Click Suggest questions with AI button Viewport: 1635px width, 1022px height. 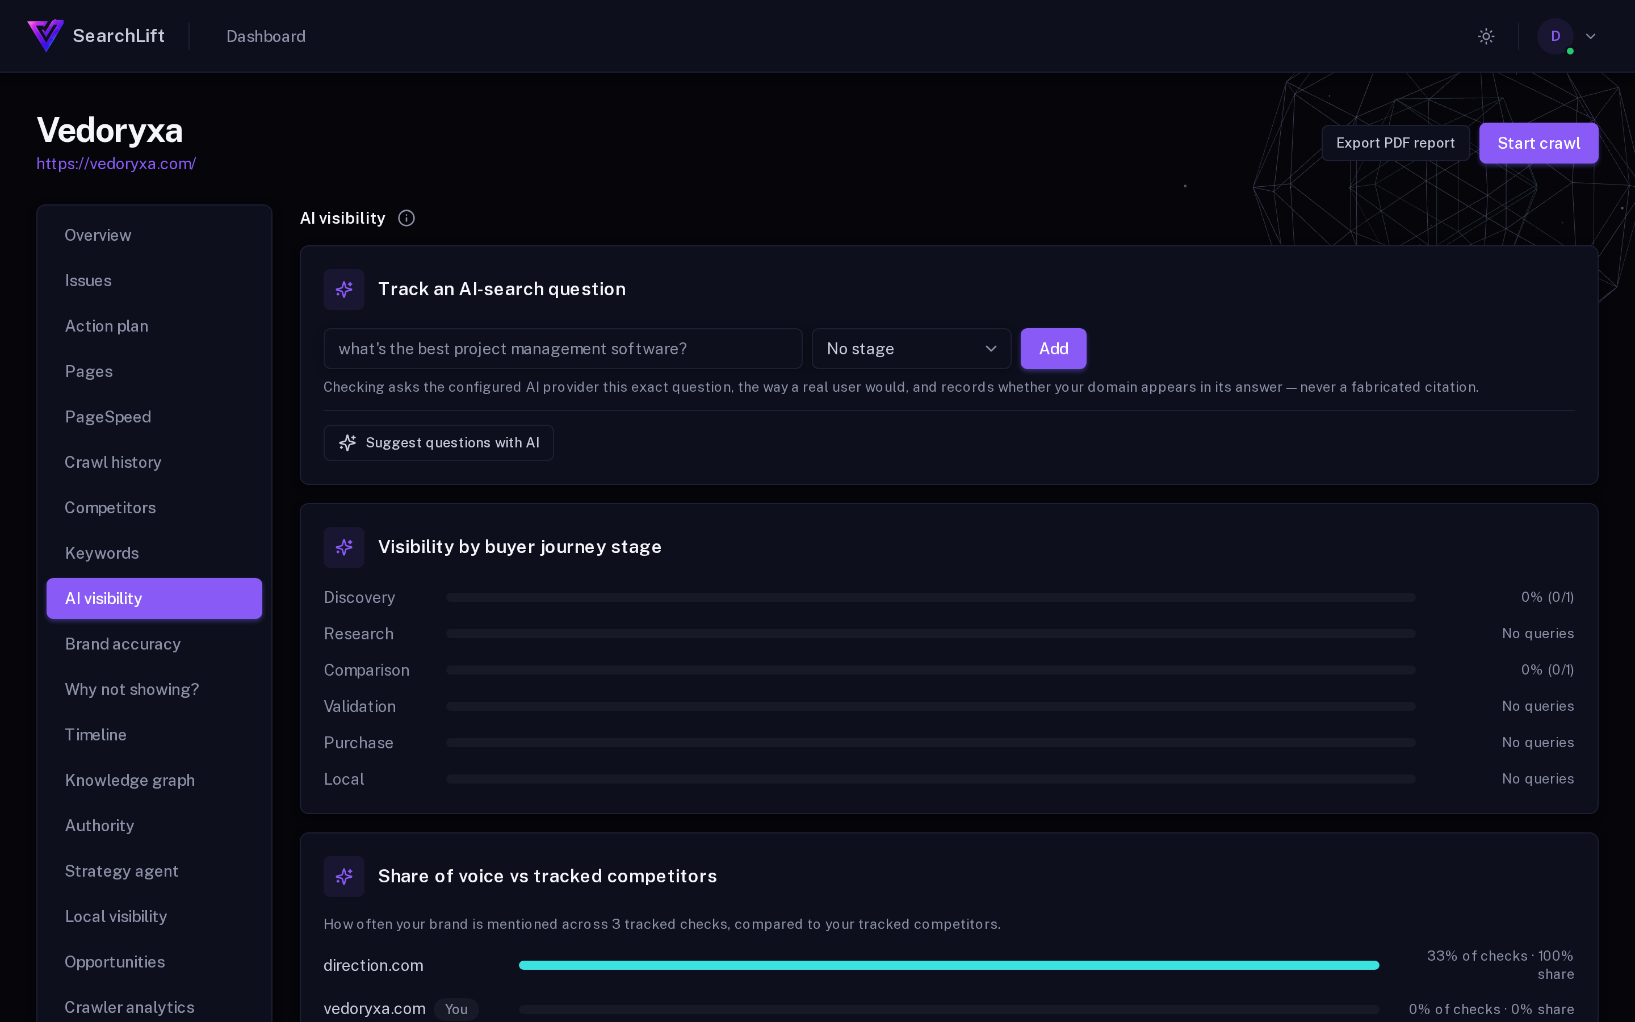[438, 443]
